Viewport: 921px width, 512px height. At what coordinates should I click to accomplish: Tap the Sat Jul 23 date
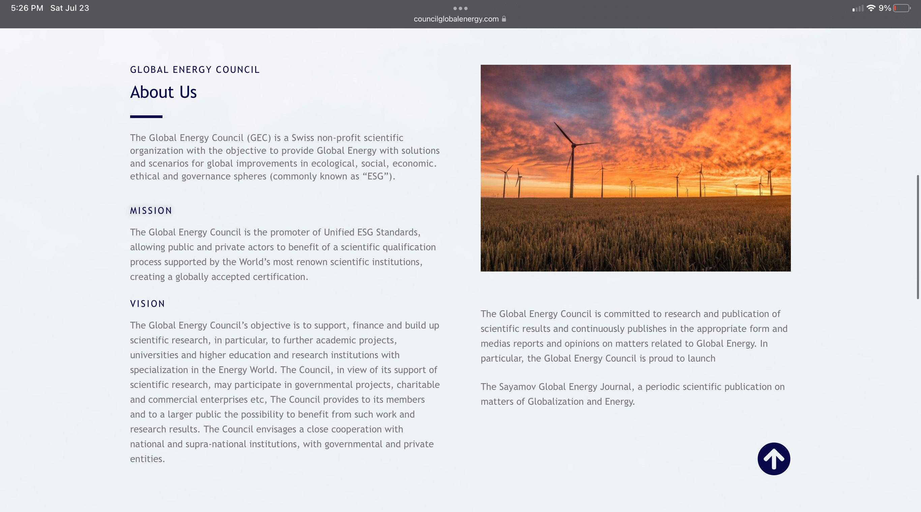(70, 8)
